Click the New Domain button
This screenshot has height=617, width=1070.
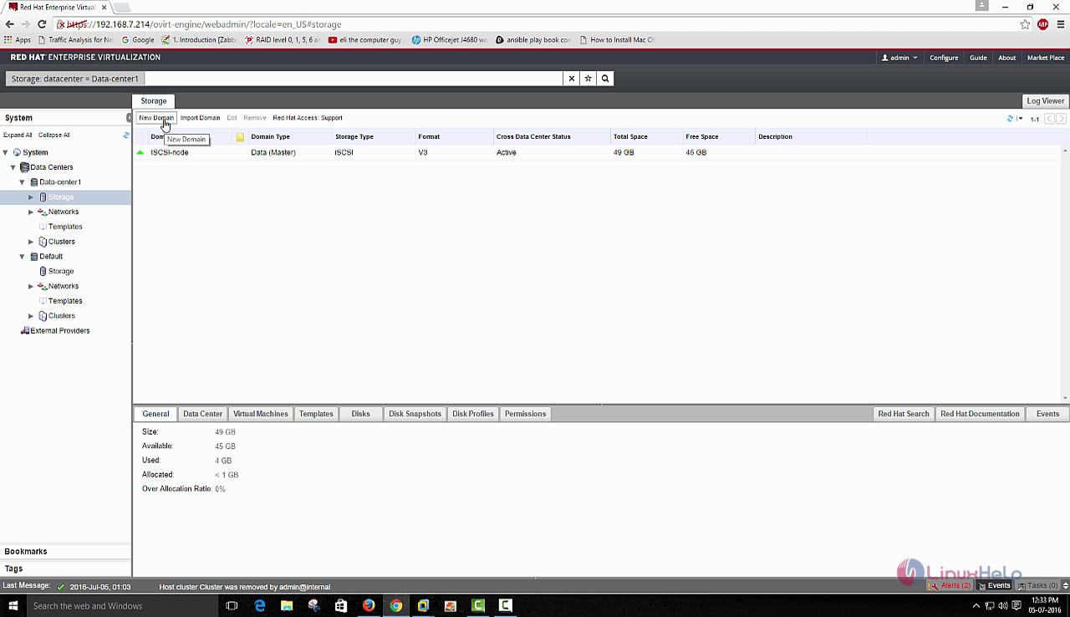(x=156, y=118)
